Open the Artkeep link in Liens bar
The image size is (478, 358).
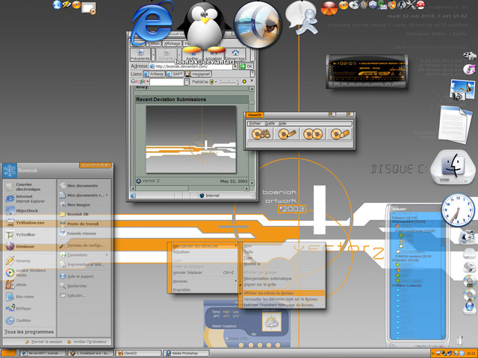click(x=154, y=74)
